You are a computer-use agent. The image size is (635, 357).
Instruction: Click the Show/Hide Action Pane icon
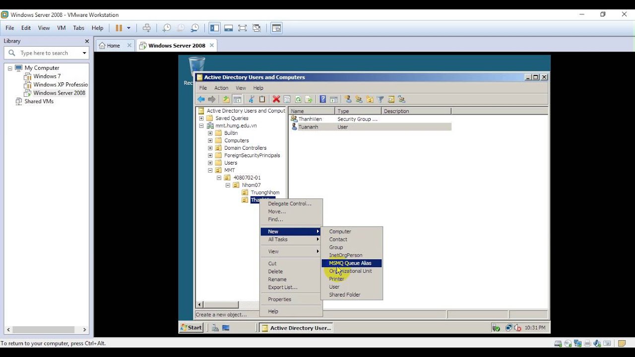click(x=334, y=99)
